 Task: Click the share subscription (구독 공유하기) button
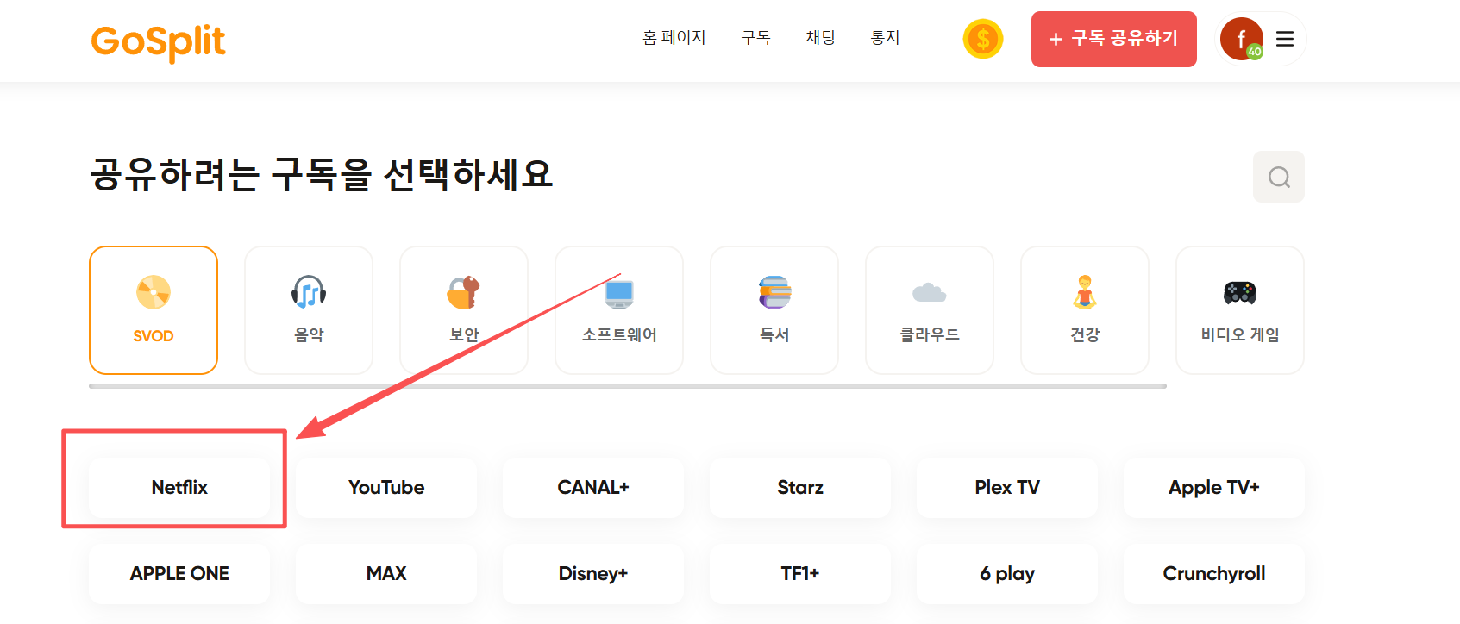[1114, 39]
